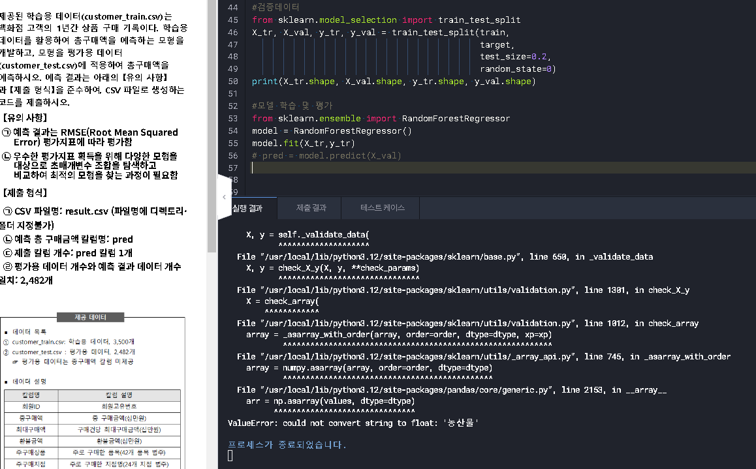Image resolution: width=756 pixels, height=469 pixels.
Task: Click the '#모델 학습 및 평가' comment
Action: point(292,106)
